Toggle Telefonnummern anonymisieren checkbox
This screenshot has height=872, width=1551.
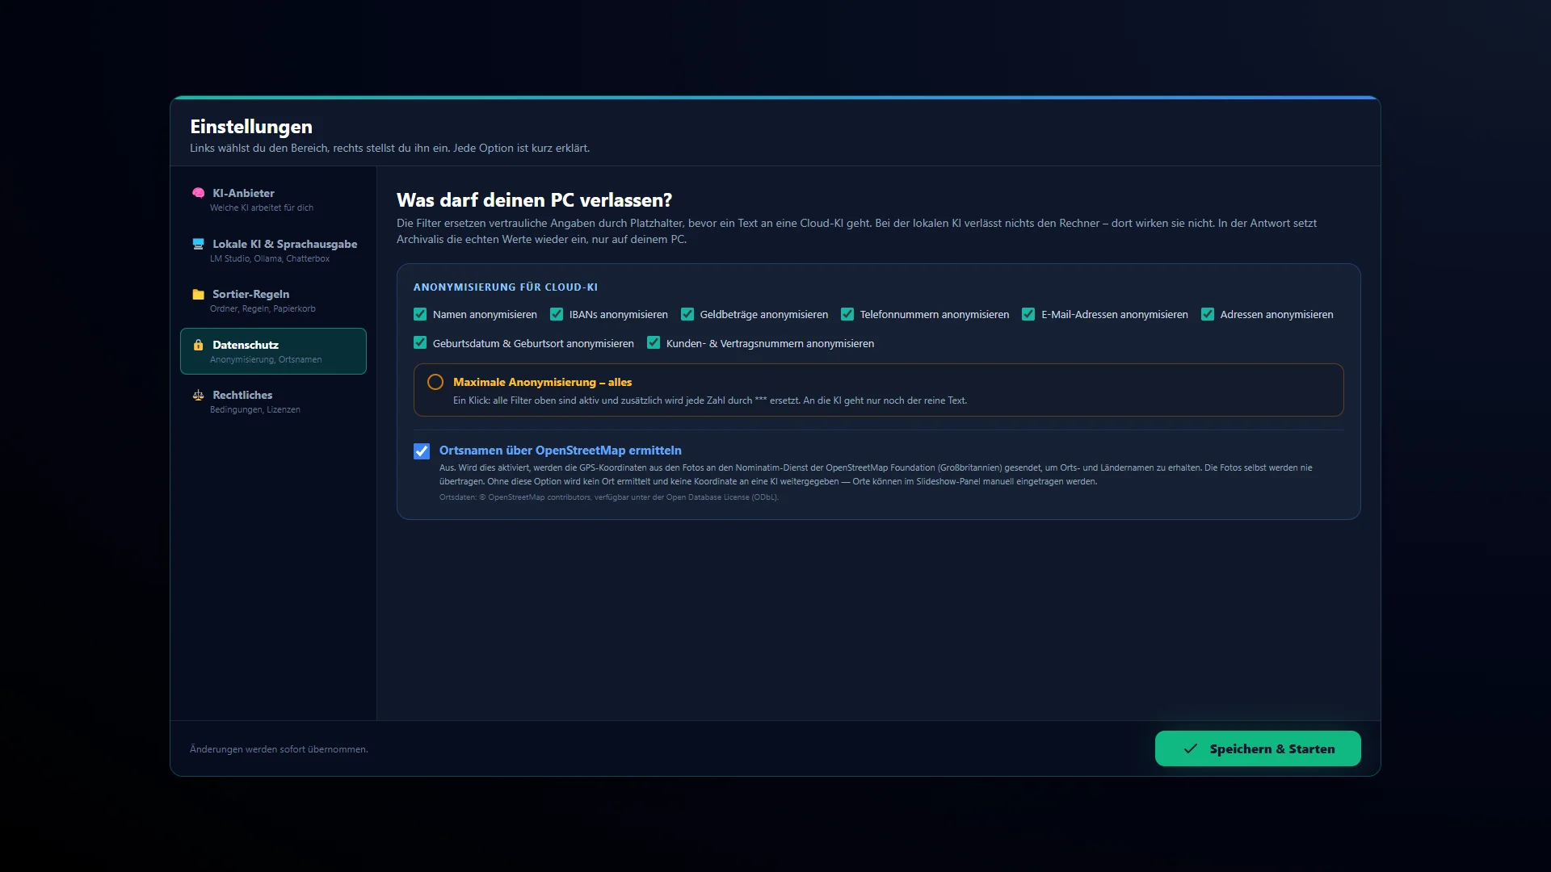click(847, 314)
